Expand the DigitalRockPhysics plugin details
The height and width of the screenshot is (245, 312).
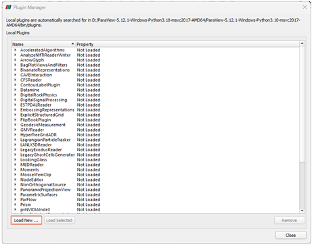16,94
